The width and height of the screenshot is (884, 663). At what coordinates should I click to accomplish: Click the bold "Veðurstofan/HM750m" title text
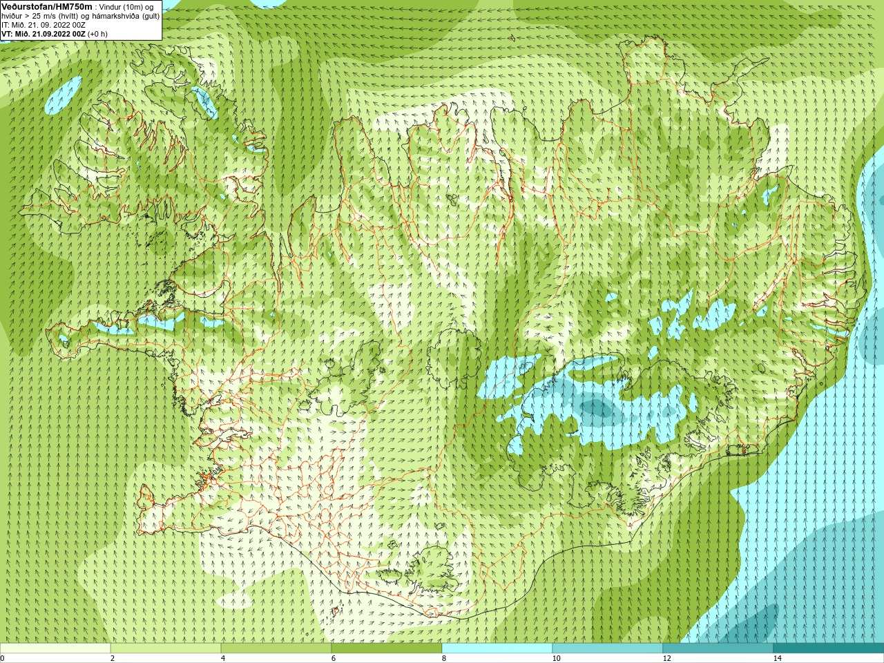[x=46, y=6]
